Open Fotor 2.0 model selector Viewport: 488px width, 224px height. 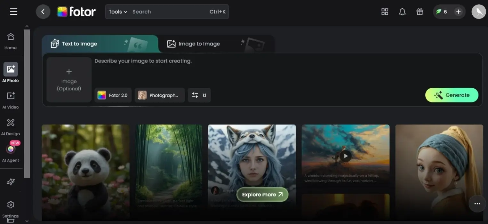(113, 95)
